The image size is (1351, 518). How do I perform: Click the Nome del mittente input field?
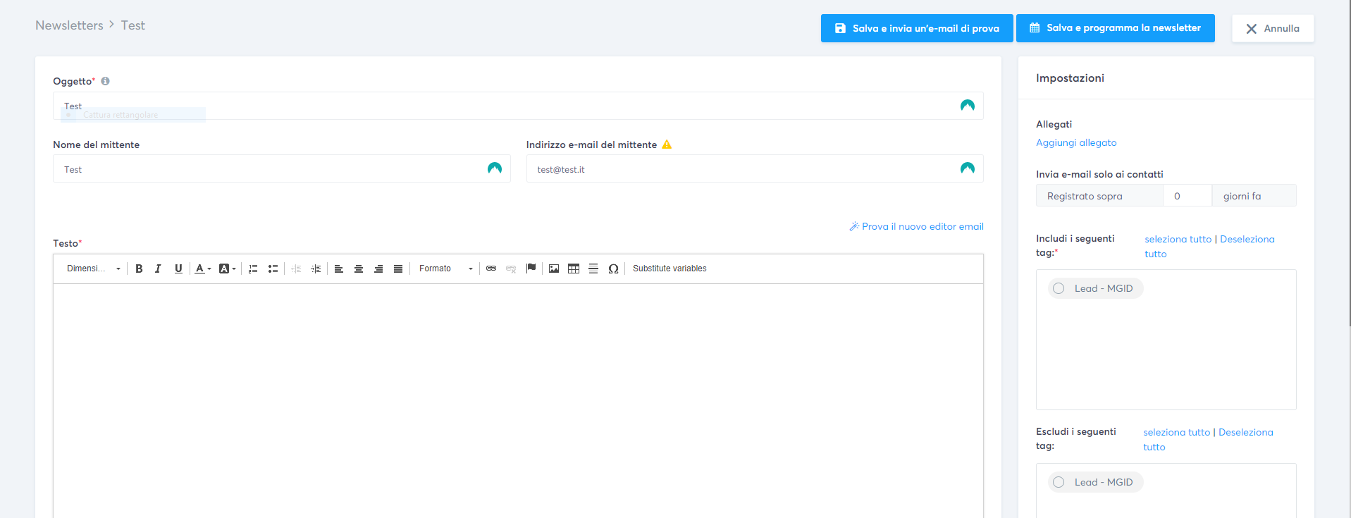(281, 168)
